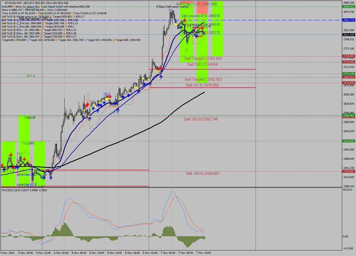
Task: Click the 'Sell %20 @ Entry -88: 2963.947' line
Action: coord(39,37)
